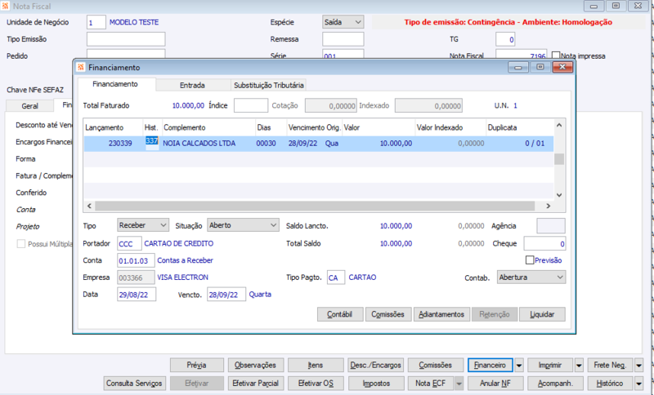The width and height of the screenshot is (654, 395).
Task: Click the table's horizontal scrollbar track
Action: click(x=315, y=206)
